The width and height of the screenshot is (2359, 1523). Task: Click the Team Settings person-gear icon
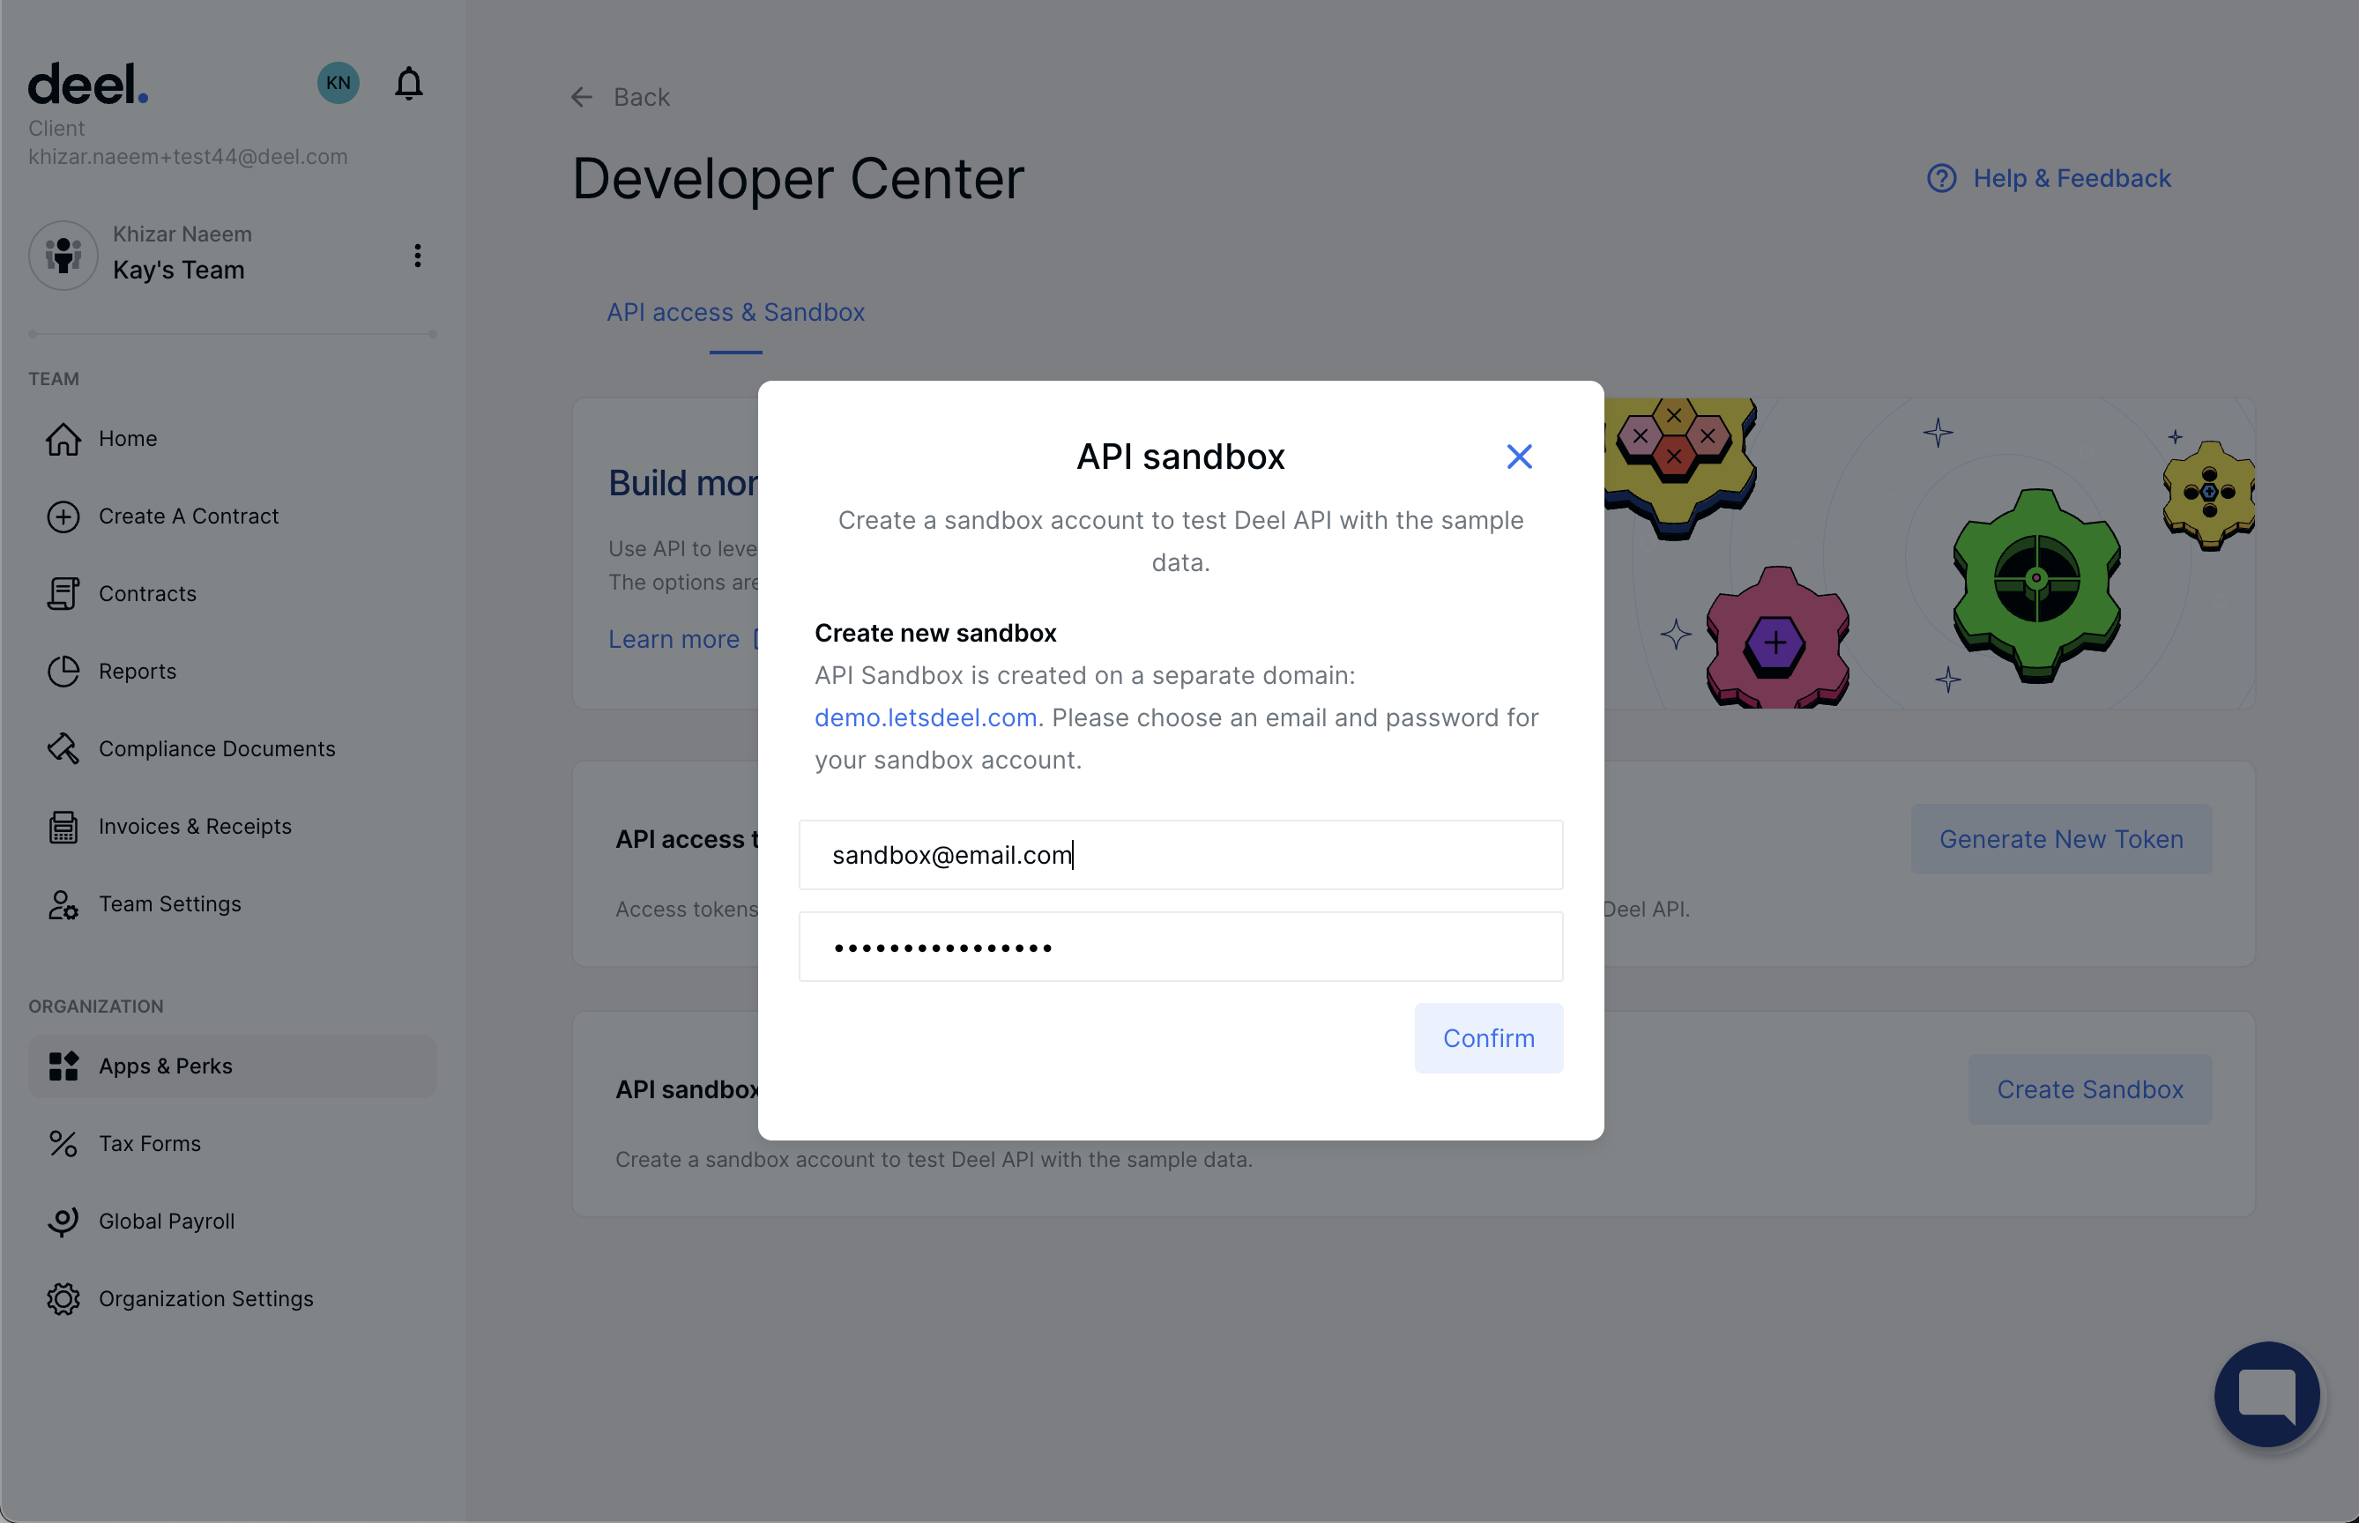(63, 904)
